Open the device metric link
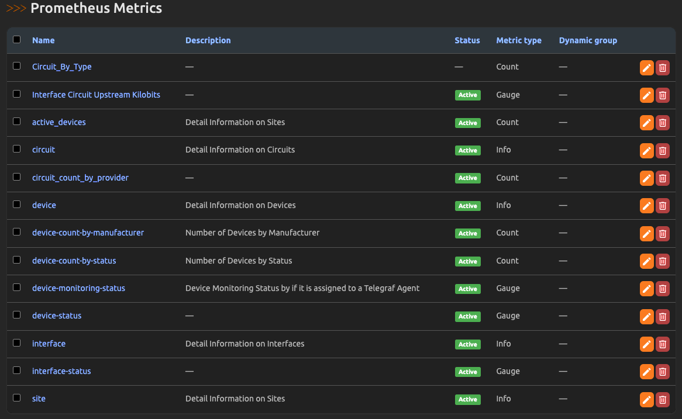 pos(44,205)
